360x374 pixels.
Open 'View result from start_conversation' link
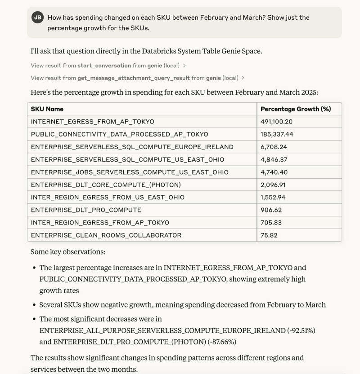pyautogui.click(x=105, y=66)
